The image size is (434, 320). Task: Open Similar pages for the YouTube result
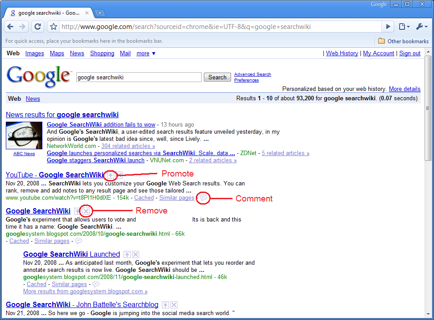[177, 198]
